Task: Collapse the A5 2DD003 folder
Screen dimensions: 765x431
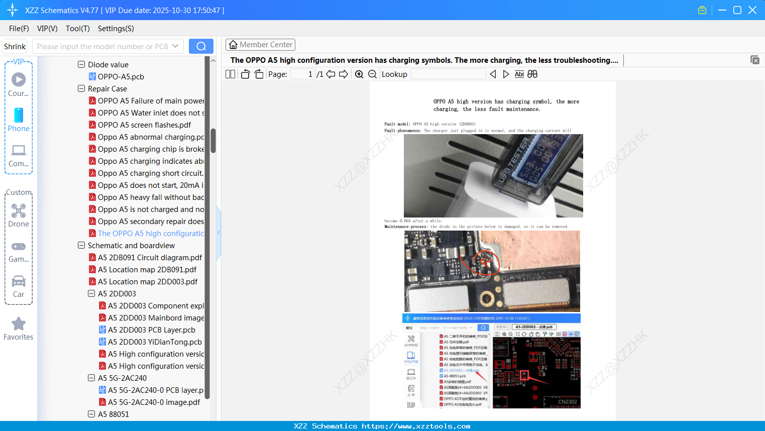Action: click(x=91, y=294)
